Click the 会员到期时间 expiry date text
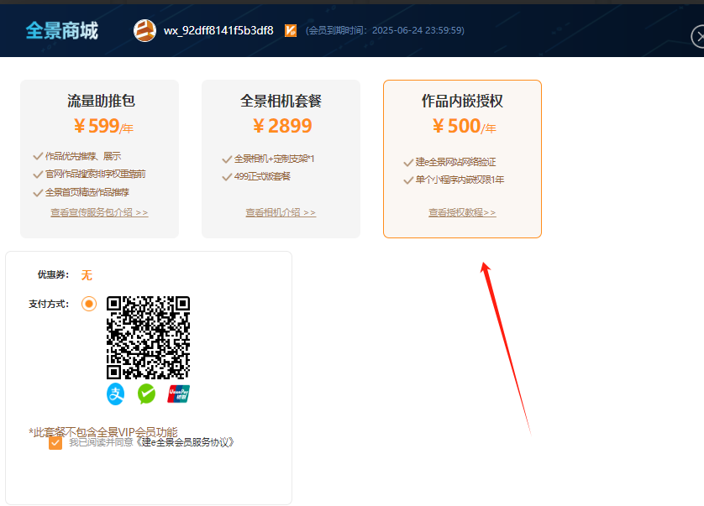This screenshot has width=704, height=506. pos(386,30)
